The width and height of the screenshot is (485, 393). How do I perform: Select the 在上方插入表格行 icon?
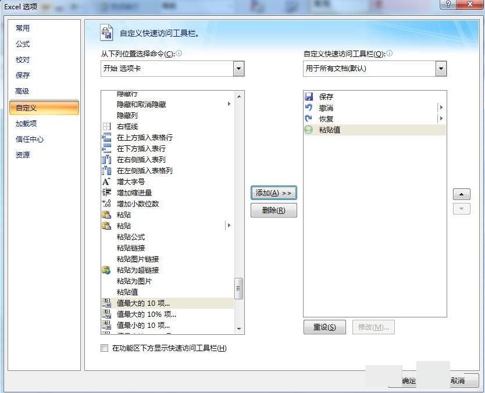(107, 137)
